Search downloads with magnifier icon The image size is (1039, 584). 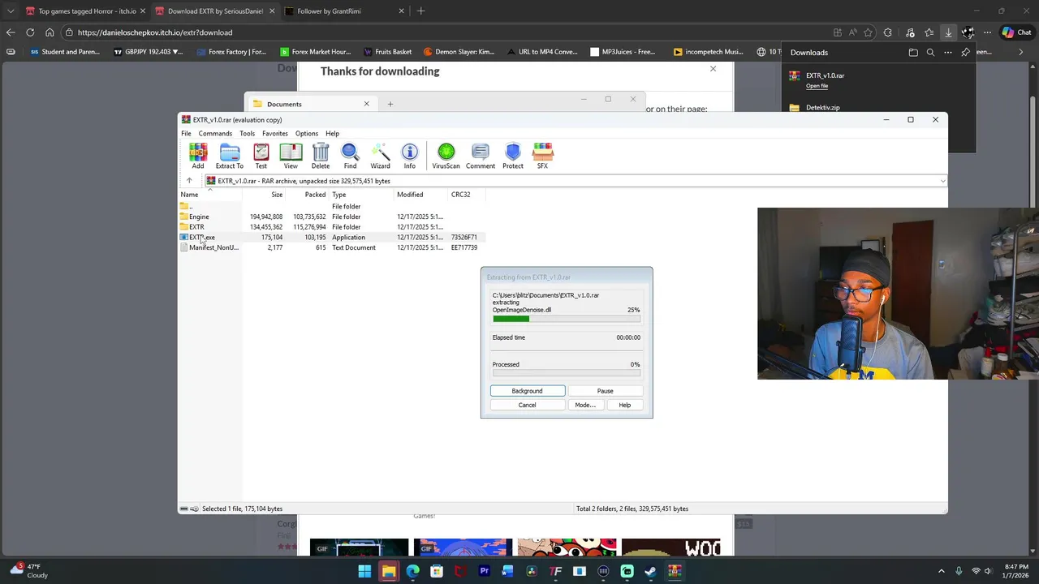(x=930, y=52)
